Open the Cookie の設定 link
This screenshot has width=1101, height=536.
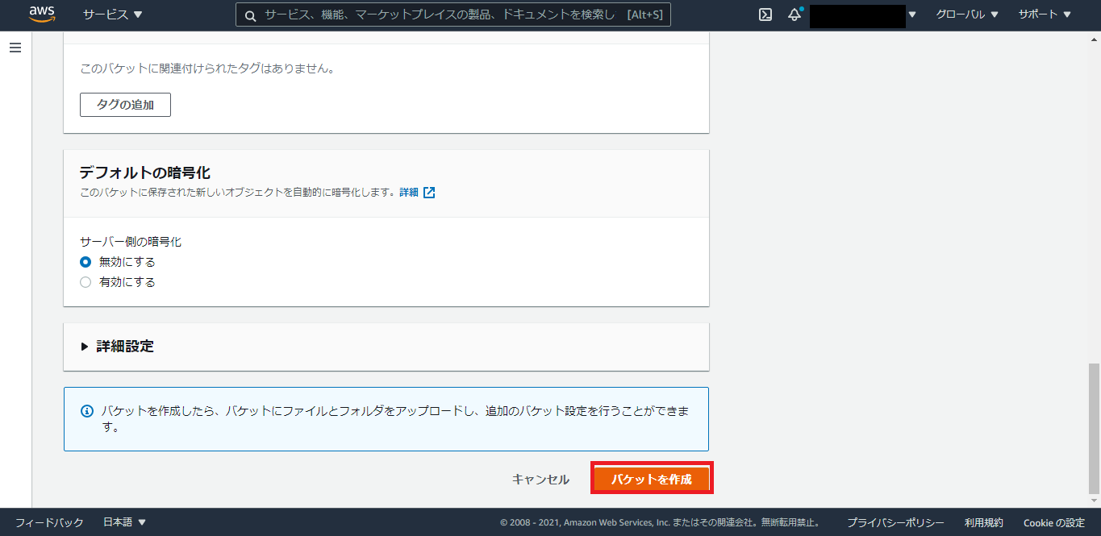pos(1054,523)
